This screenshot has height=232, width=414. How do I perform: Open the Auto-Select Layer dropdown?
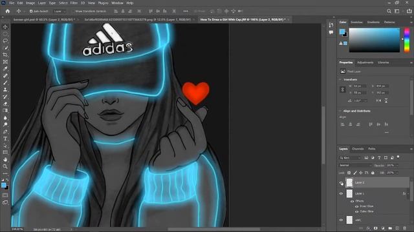pos(60,12)
